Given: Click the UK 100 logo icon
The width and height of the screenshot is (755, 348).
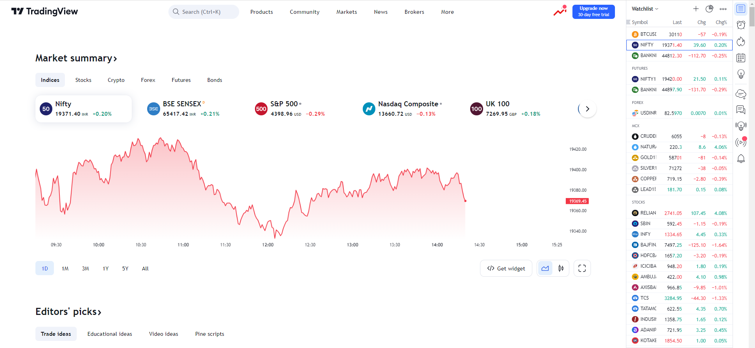Looking at the screenshot, I should [x=476, y=109].
